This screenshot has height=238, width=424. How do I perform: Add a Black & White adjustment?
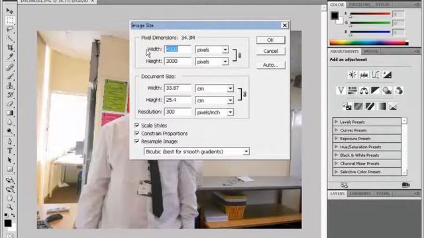click(x=376, y=91)
